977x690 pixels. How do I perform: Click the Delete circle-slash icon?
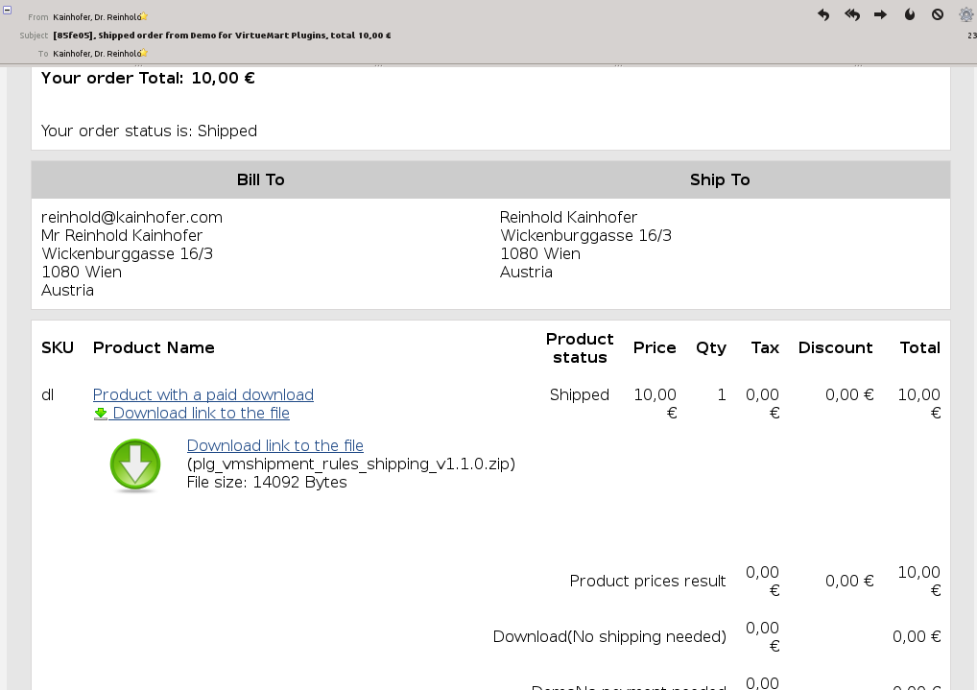pos(938,15)
